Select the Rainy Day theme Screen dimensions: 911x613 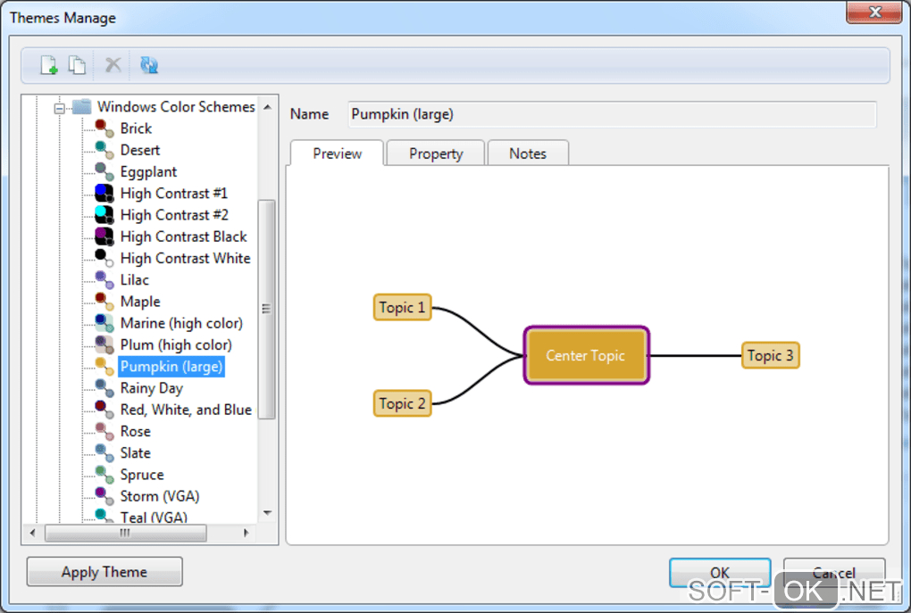point(152,388)
